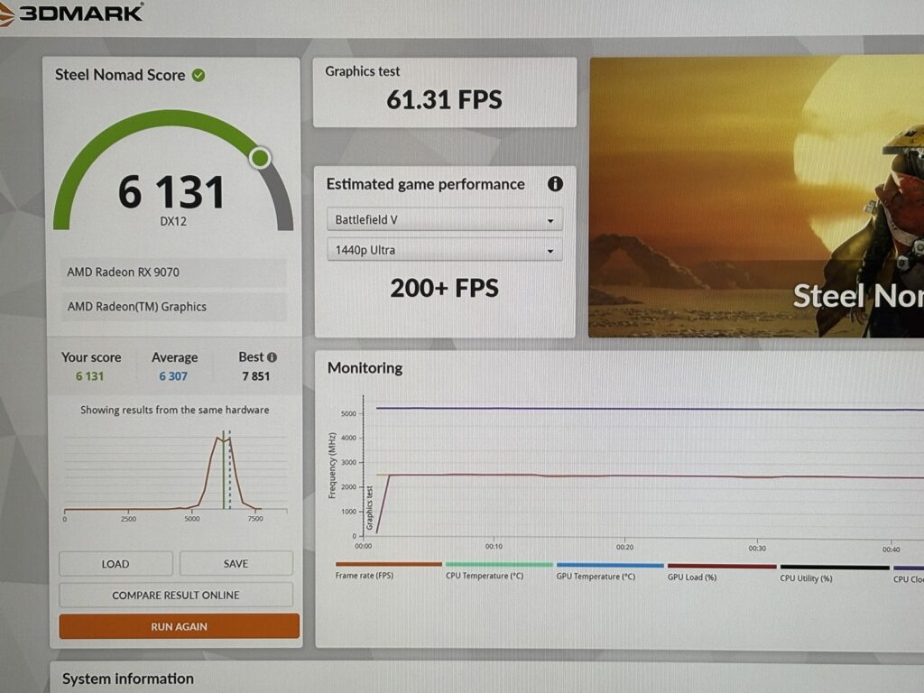This screenshot has width=924, height=693.
Task: Open the Estimated game performance info icon
Action: click(x=555, y=184)
